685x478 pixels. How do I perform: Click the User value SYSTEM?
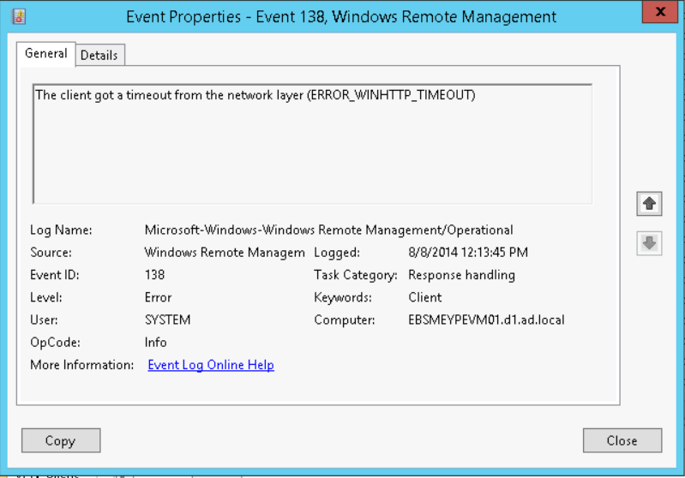click(167, 320)
